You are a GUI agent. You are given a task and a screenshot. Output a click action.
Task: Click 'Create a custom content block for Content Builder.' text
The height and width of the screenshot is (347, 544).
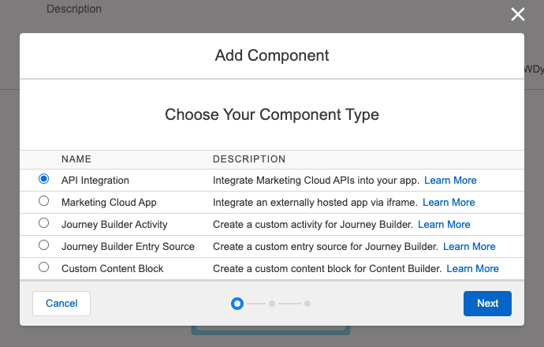coord(327,269)
